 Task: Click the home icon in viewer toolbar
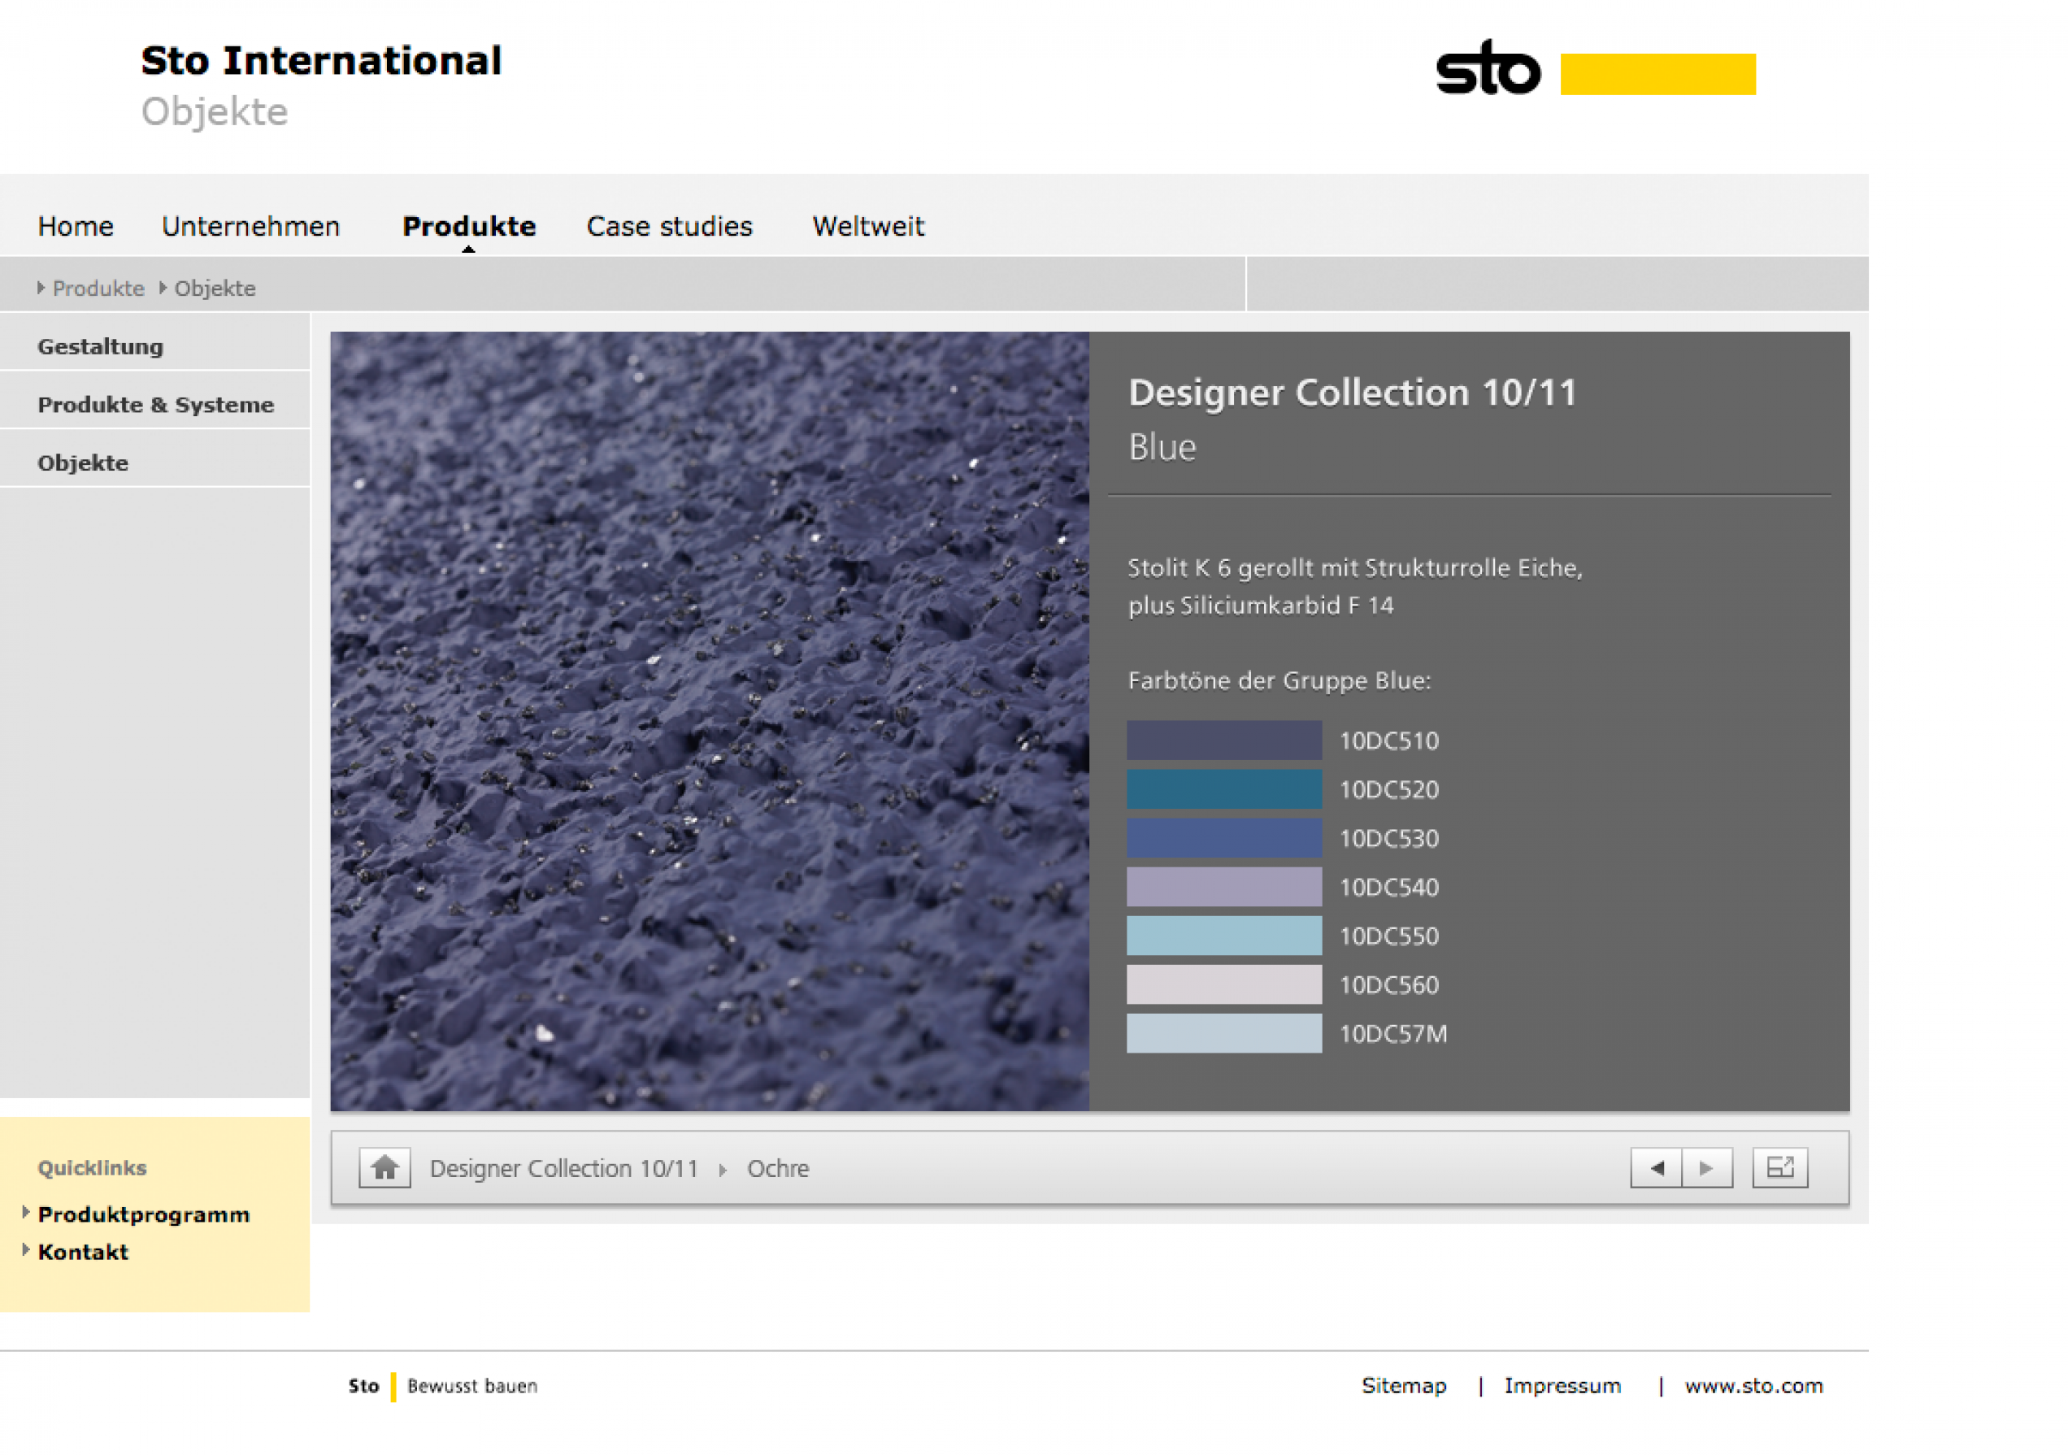click(384, 1168)
